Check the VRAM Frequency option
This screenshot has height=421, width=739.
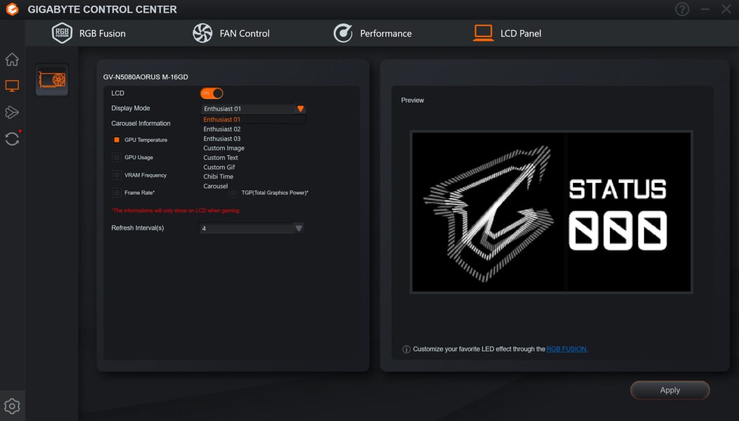click(117, 175)
